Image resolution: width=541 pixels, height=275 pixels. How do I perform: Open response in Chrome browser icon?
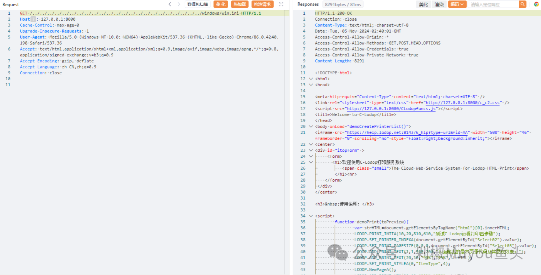pos(536,4)
